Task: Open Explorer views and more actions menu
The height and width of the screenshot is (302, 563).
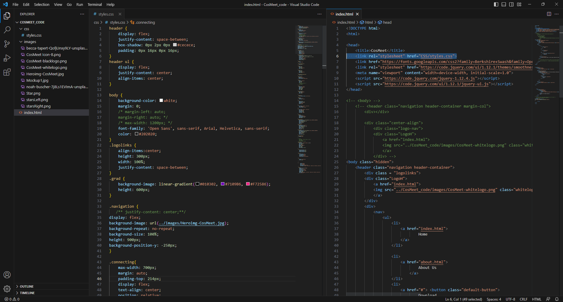Action: [82, 14]
